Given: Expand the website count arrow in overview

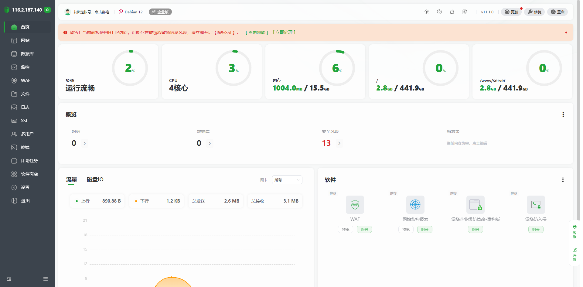Looking at the screenshot, I should tap(85, 143).
